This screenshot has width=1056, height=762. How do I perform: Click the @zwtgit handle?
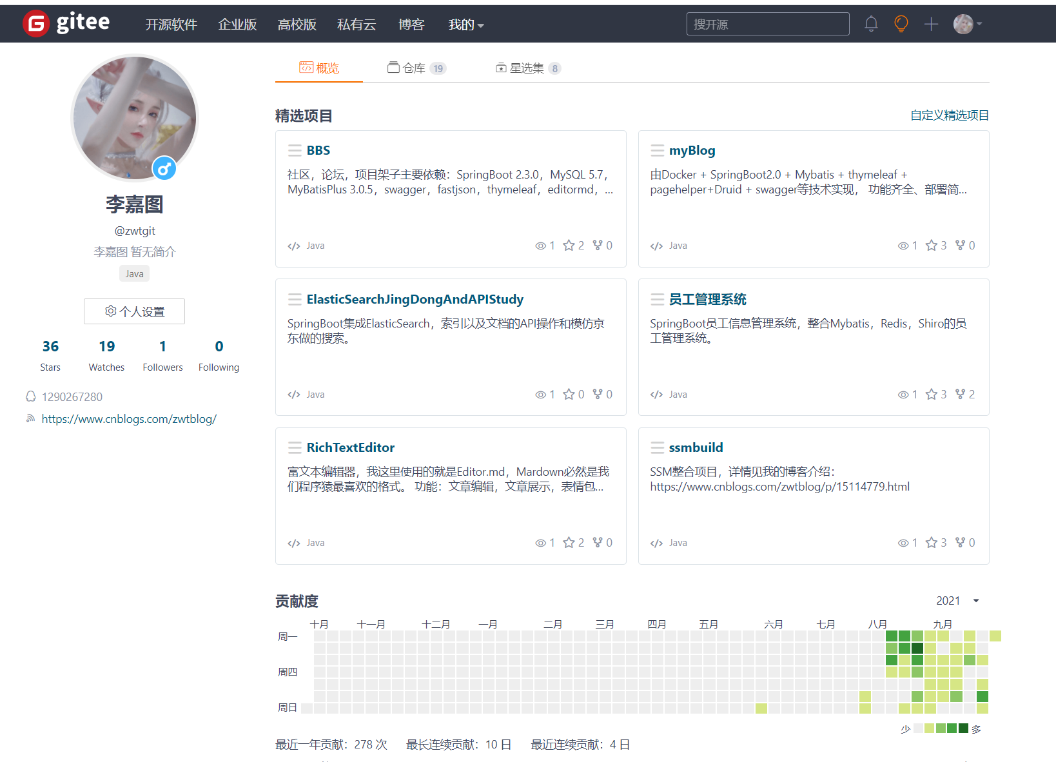point(134,230)
